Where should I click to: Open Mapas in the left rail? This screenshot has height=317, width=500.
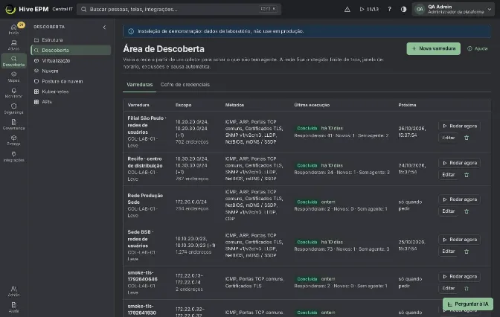[13, 77]
